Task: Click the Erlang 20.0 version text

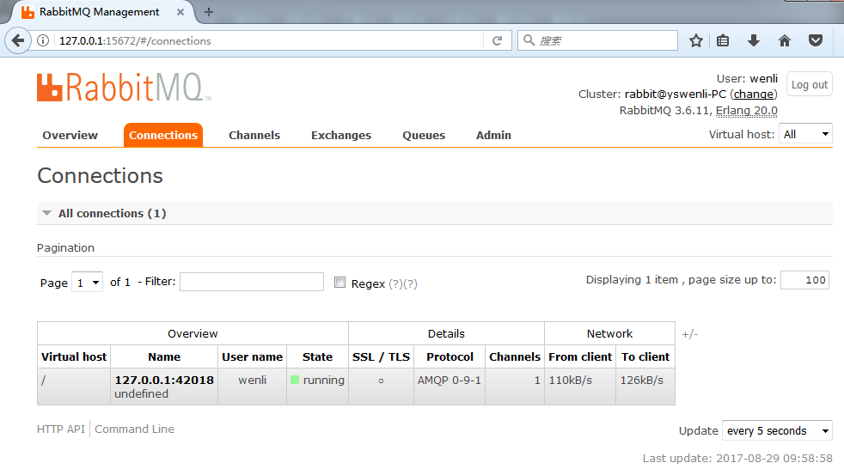Action: (747, 110)
